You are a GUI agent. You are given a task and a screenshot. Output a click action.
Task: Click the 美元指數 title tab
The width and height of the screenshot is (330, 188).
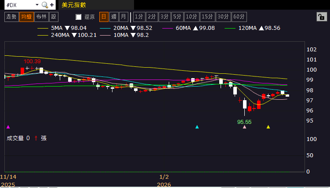point(74,5)
